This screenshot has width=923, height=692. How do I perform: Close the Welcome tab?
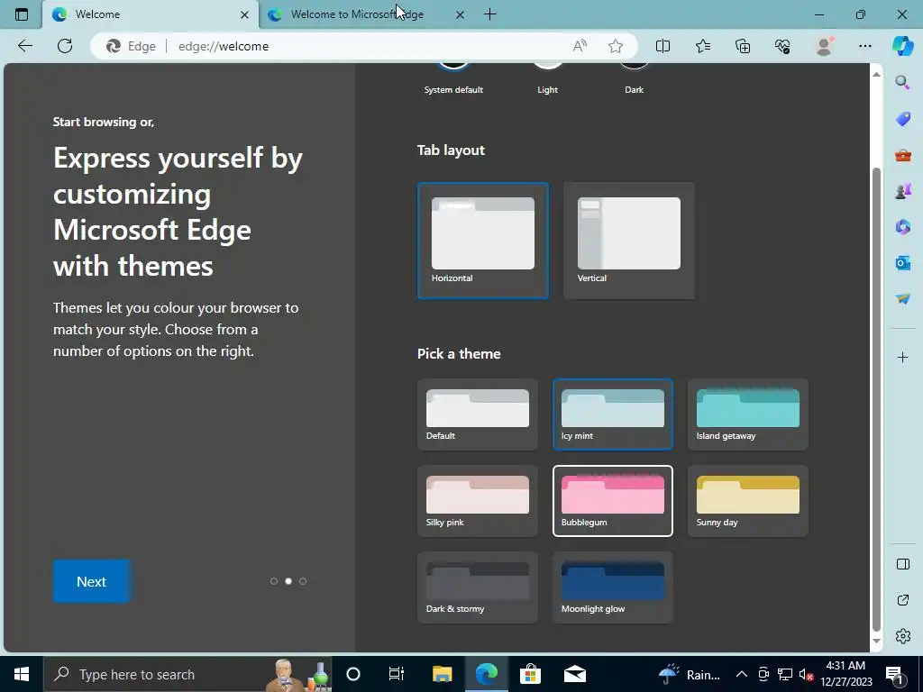(x=244, y=14)
